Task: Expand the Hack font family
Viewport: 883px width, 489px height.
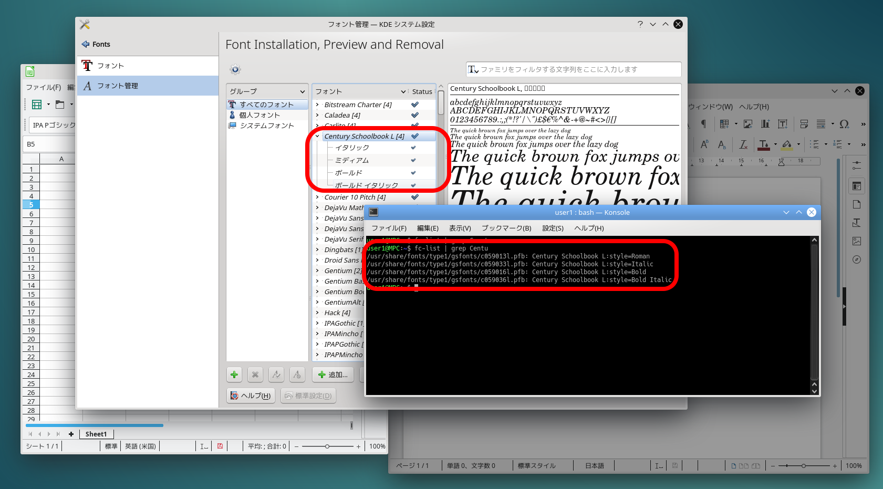Action: coord(317,313)
